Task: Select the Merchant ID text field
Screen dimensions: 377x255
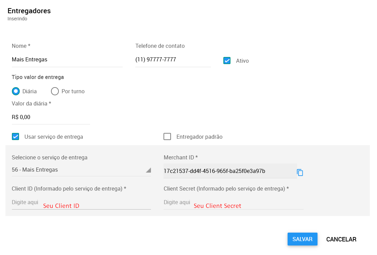Action: [230, 171]
